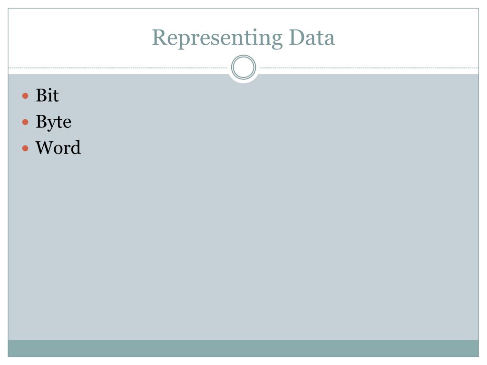The width and height of the screenshot is (487, 365).
Task: Click the orange bullet beside Bit
Action: tap(26, 96)
